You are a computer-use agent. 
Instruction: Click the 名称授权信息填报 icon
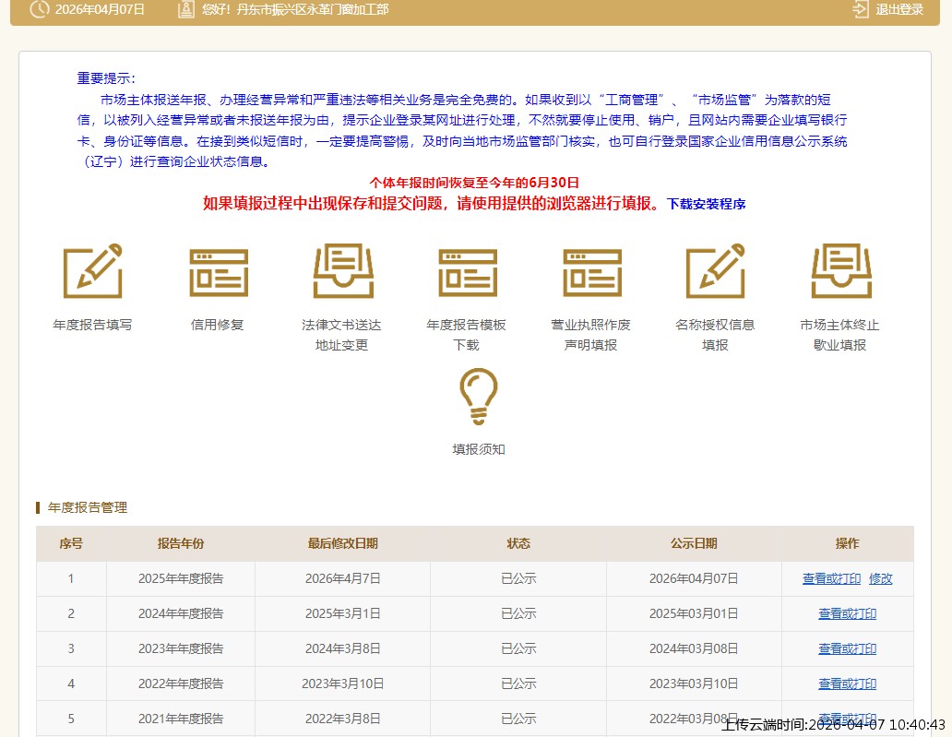[715, 271]
